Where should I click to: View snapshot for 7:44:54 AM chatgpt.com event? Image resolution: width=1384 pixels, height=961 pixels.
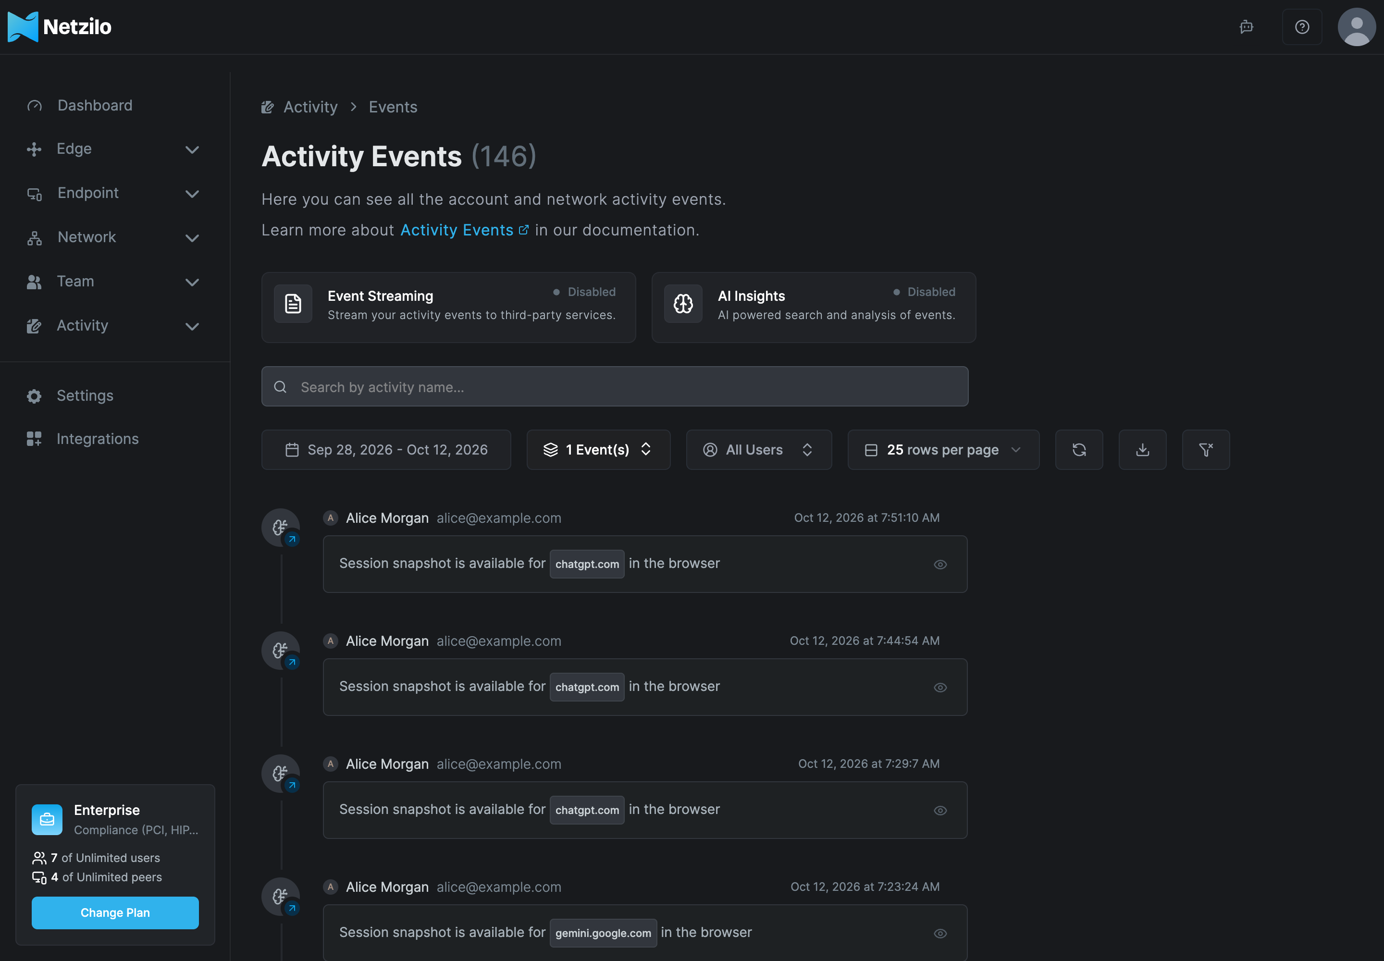coord(940,688)
